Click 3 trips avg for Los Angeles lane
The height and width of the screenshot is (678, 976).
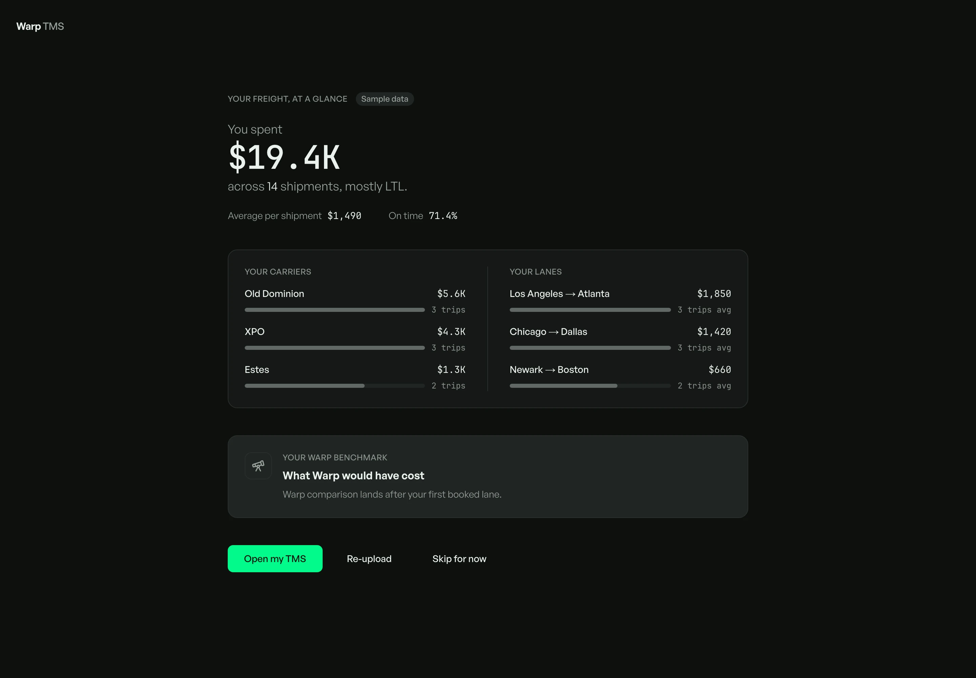click(x=704, y=310)
